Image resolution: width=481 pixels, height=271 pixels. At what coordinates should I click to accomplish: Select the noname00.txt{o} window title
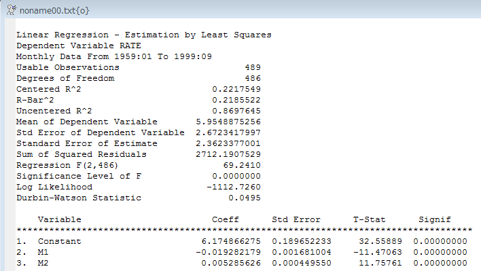(54, 11)
